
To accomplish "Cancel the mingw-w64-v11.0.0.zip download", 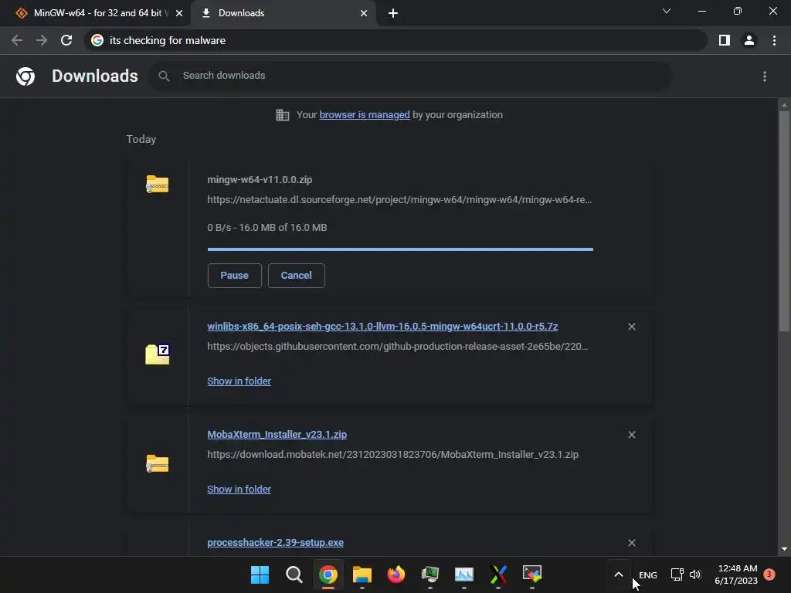I will 296,276.
